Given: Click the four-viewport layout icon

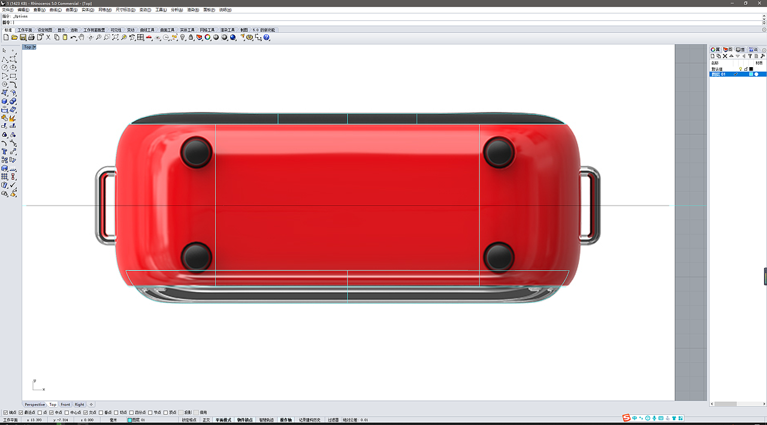Looking at the screenshot, I should [x=140, y=37].
